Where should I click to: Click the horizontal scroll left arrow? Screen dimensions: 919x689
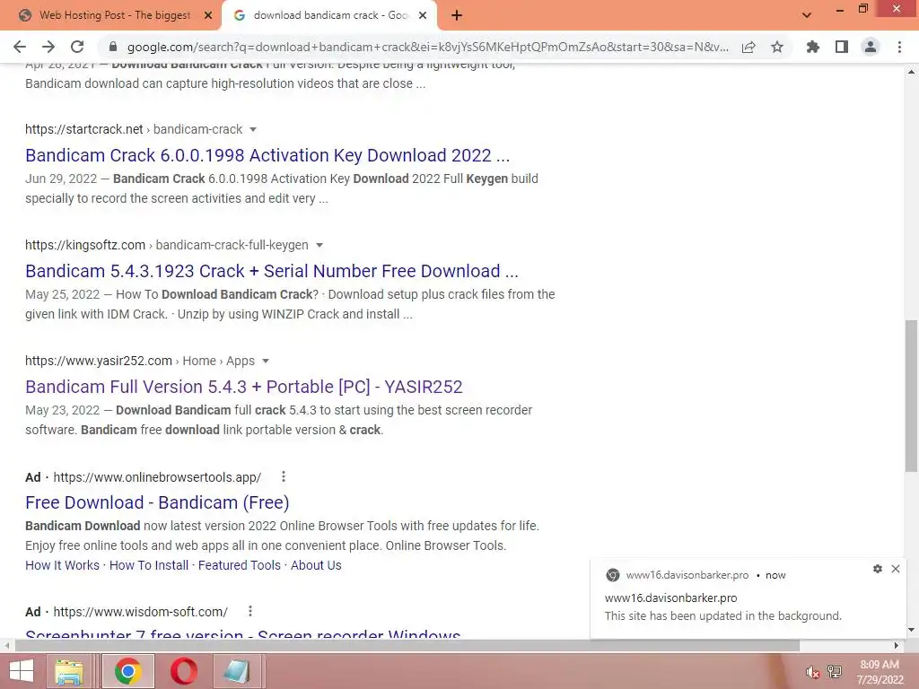pos(6,646)
